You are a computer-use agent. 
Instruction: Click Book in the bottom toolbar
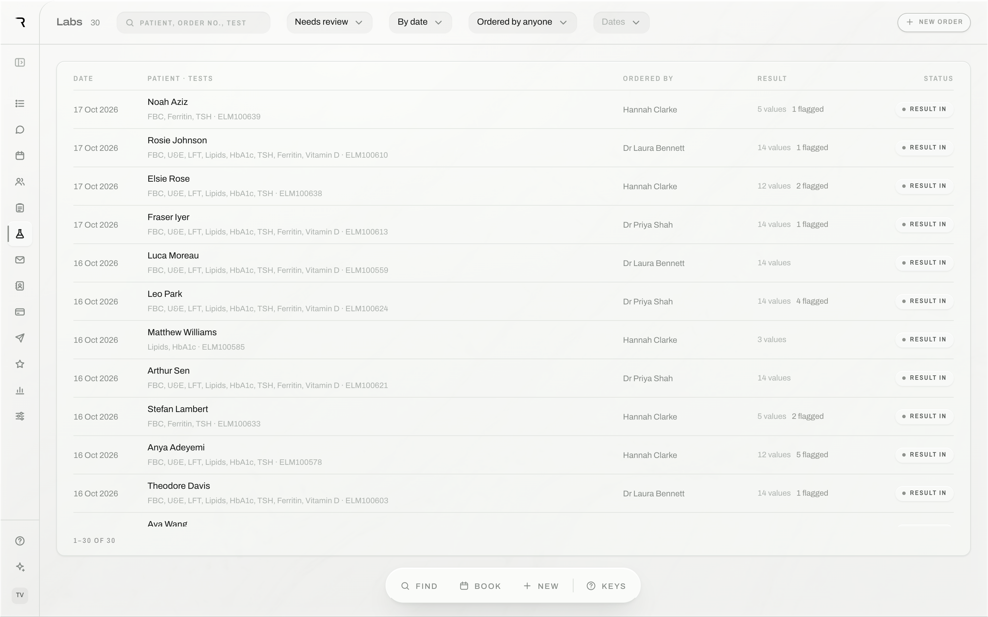coord(481,586)
